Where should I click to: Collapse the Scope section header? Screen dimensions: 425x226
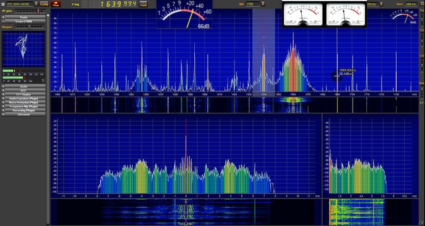click(x=24, y=21)
